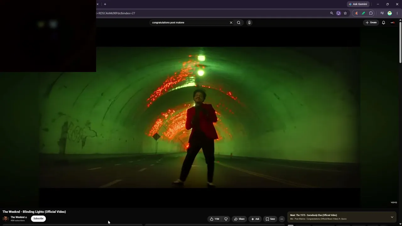Subscribe to The Weeknd channel

(x=38, y=218)
